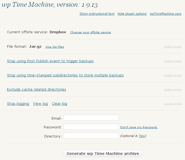Click Learn more beside File format

click(x=173, y=47)
